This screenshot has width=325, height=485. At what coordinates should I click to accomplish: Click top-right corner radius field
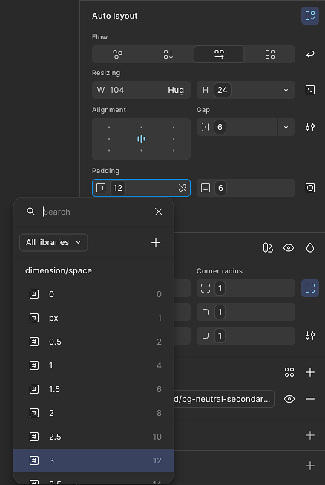click(x=246, y=312)
